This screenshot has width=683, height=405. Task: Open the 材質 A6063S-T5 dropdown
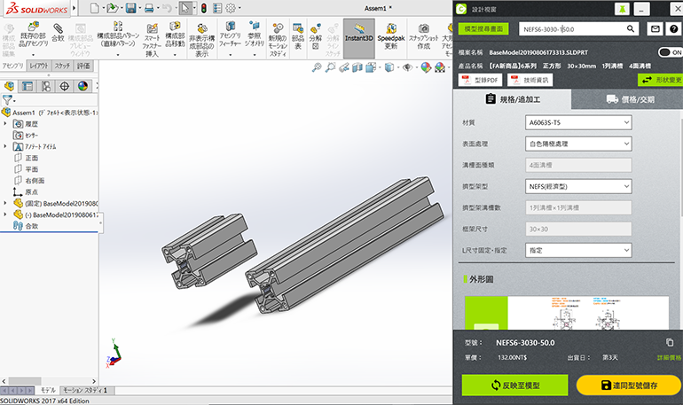coord(576,122)
